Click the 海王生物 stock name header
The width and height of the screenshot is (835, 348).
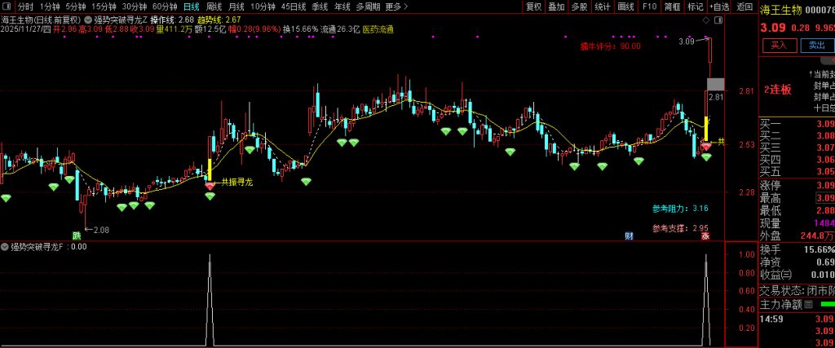[x=780, y=9]
